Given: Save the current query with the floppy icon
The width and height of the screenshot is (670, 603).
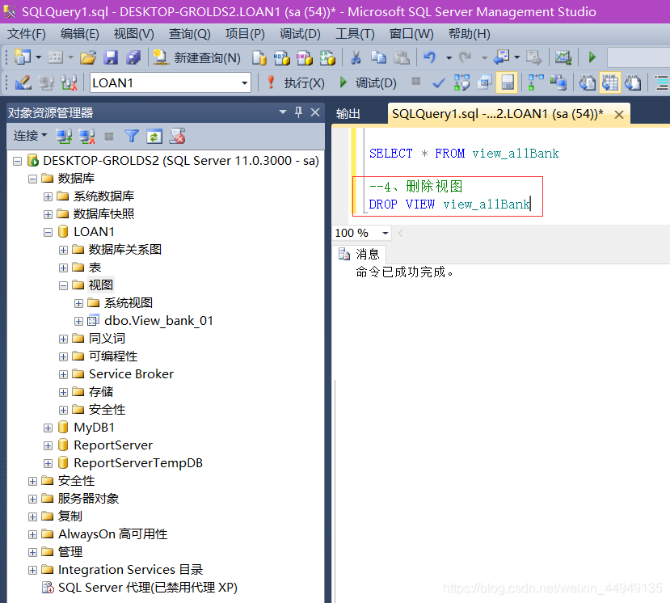Looking at the screenshot, I should click(x=111, y=57).
